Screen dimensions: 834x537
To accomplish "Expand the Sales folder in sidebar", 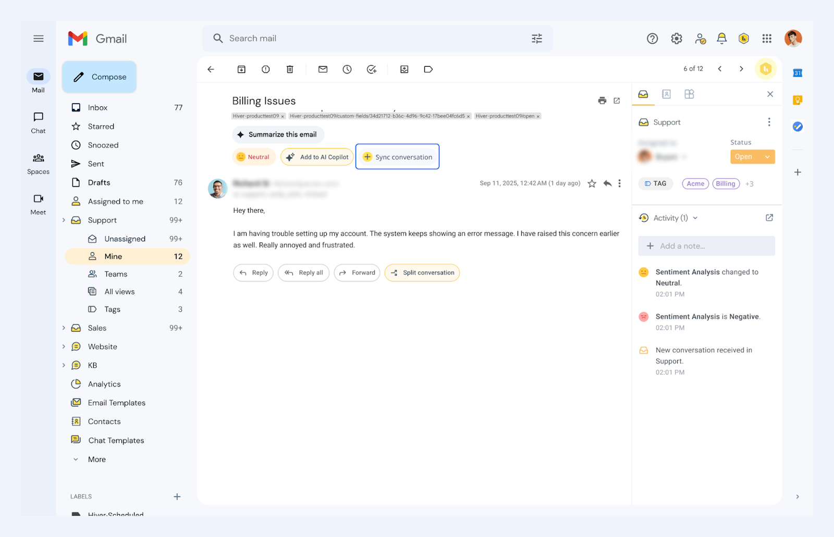I will (x=64, y=328).
